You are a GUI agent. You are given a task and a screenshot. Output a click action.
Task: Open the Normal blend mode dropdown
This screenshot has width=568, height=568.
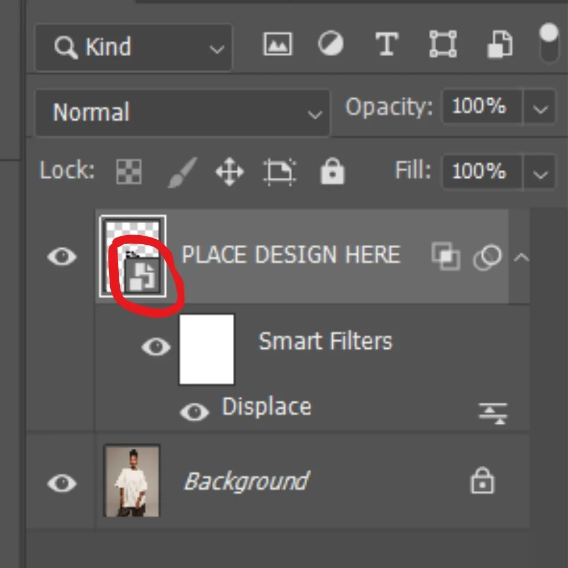click(x=182, y=112)
